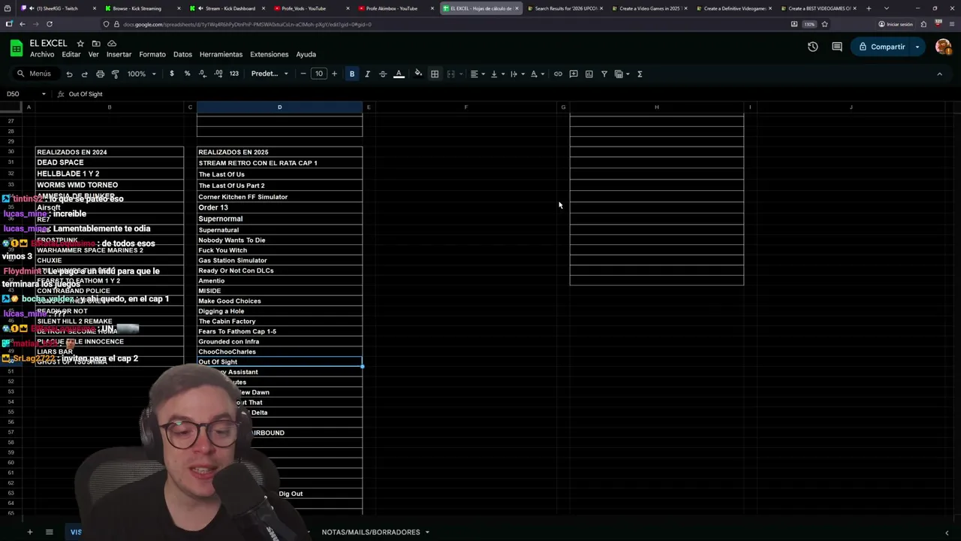Toggle italic formatting
This screenshot has width=961, height=541.
[367, 74]
